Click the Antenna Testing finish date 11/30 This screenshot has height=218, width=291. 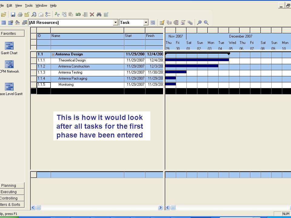154,72
